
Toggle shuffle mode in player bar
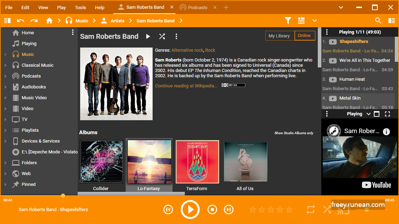click(327, 210)
